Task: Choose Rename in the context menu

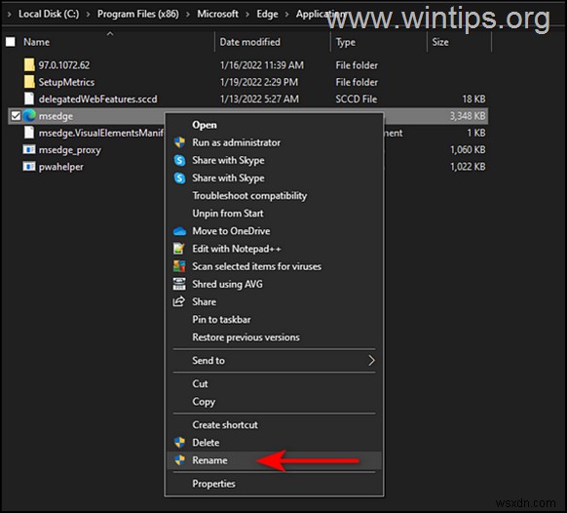Action: tap(209, 460)
